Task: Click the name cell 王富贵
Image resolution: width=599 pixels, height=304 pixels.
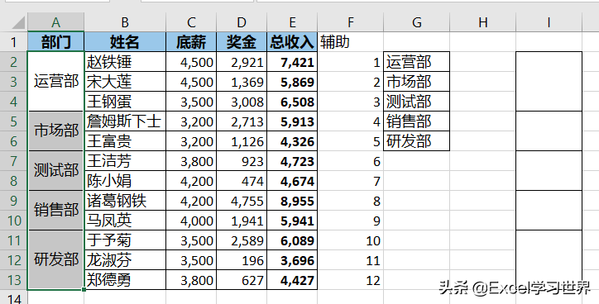Action: [125, 141]
